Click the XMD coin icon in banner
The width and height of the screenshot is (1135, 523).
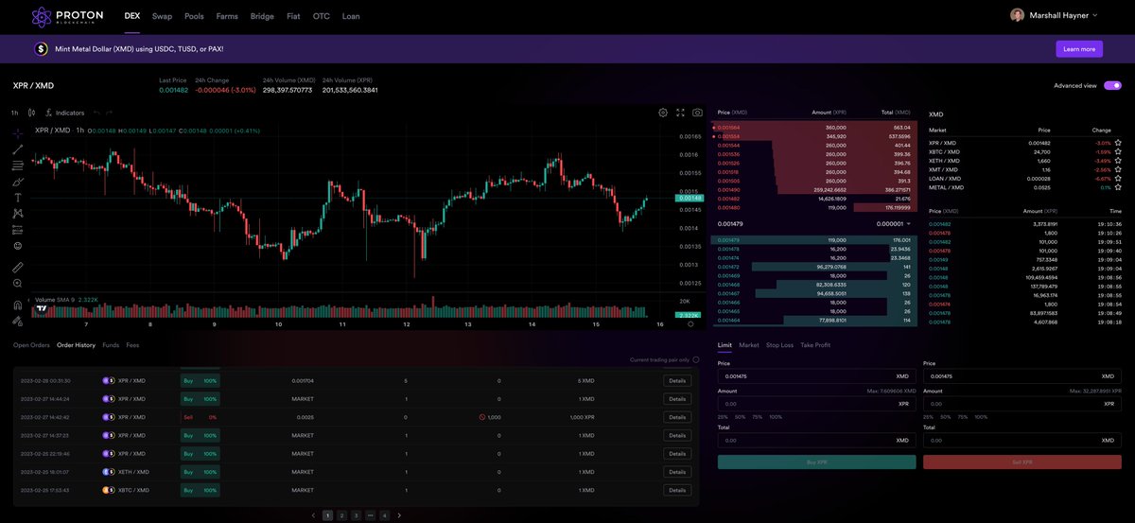pos(41,48)
